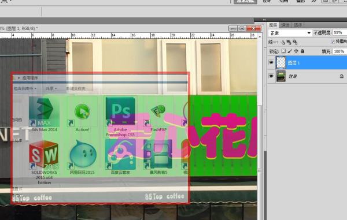Lock transparent pixels icon in Layers panel
Image resolution: width=347 pixels, height=220 pixels.
click(x=283, y=51)
